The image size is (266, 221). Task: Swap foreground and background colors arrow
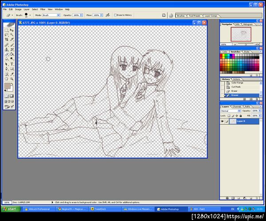[x=12, y=84]
